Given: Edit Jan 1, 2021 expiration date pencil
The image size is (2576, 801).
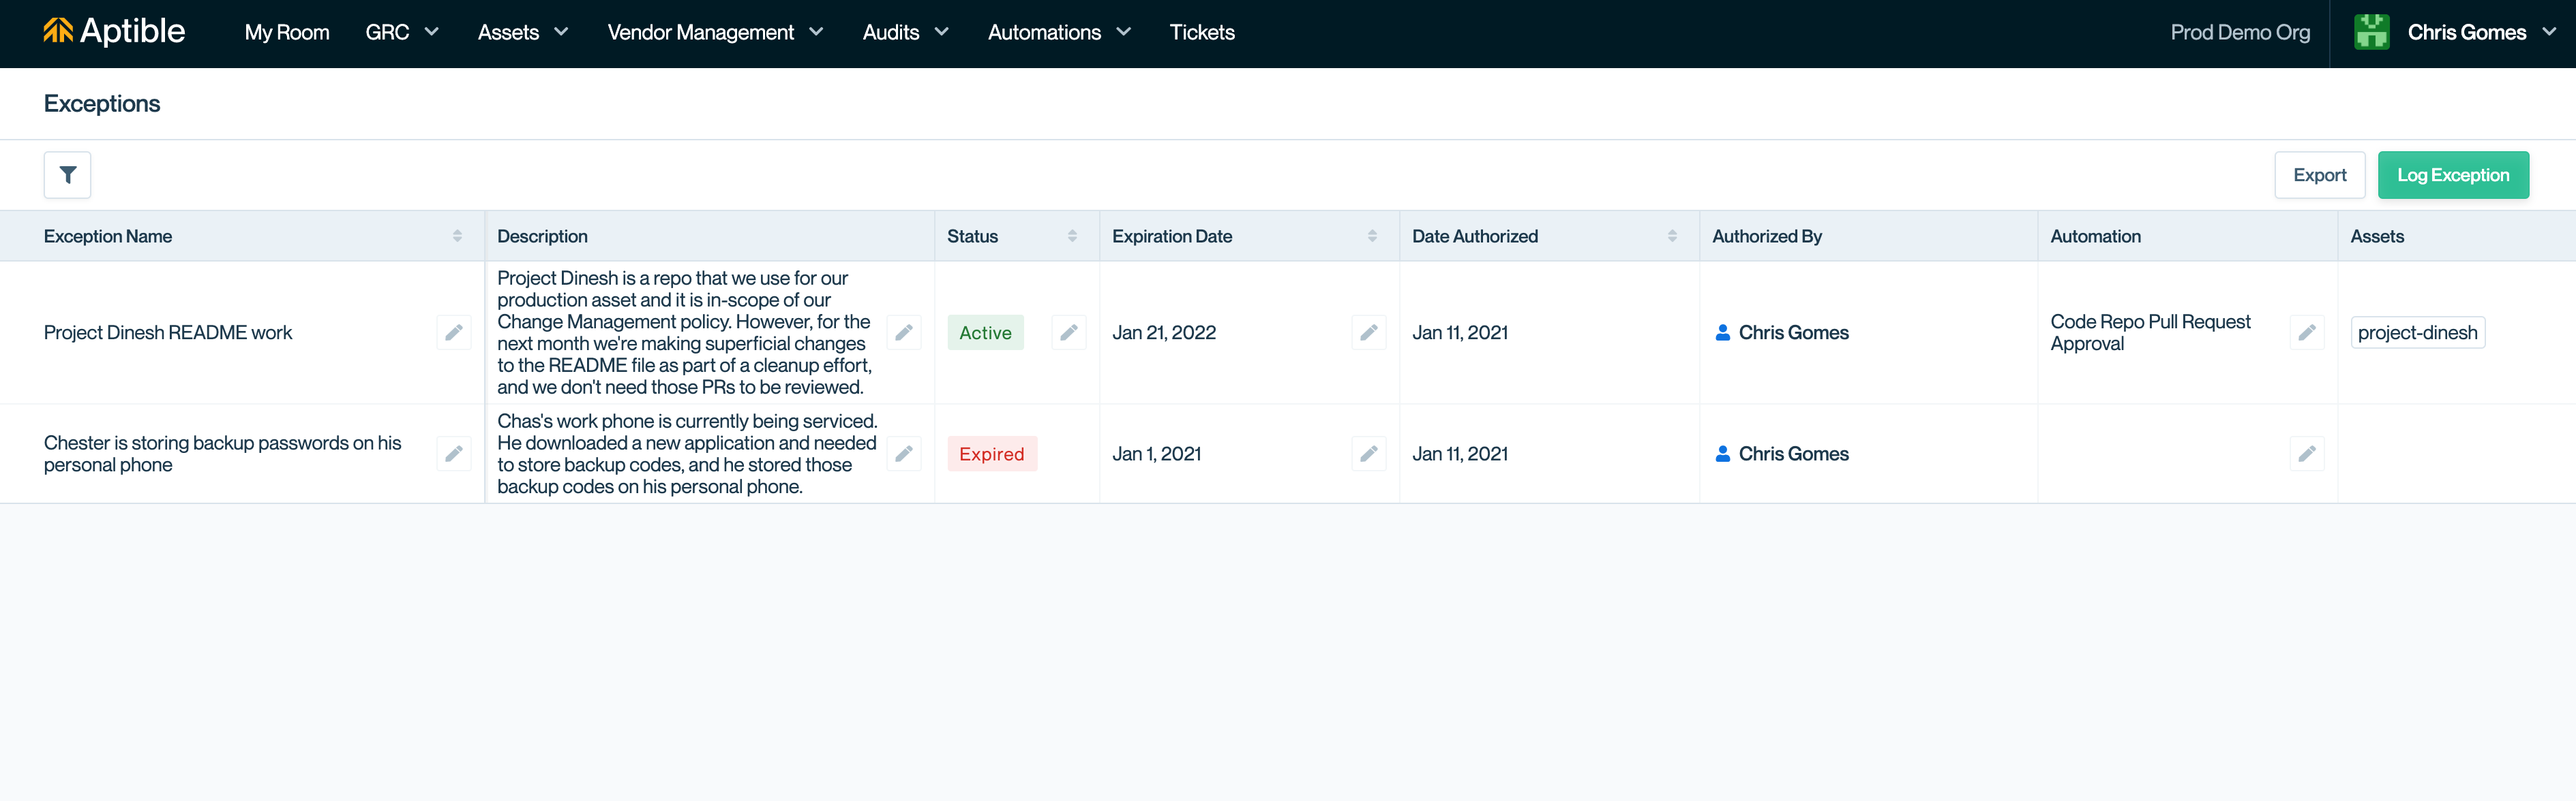Looking at the screenshot, I should [x=1368, y=454].
